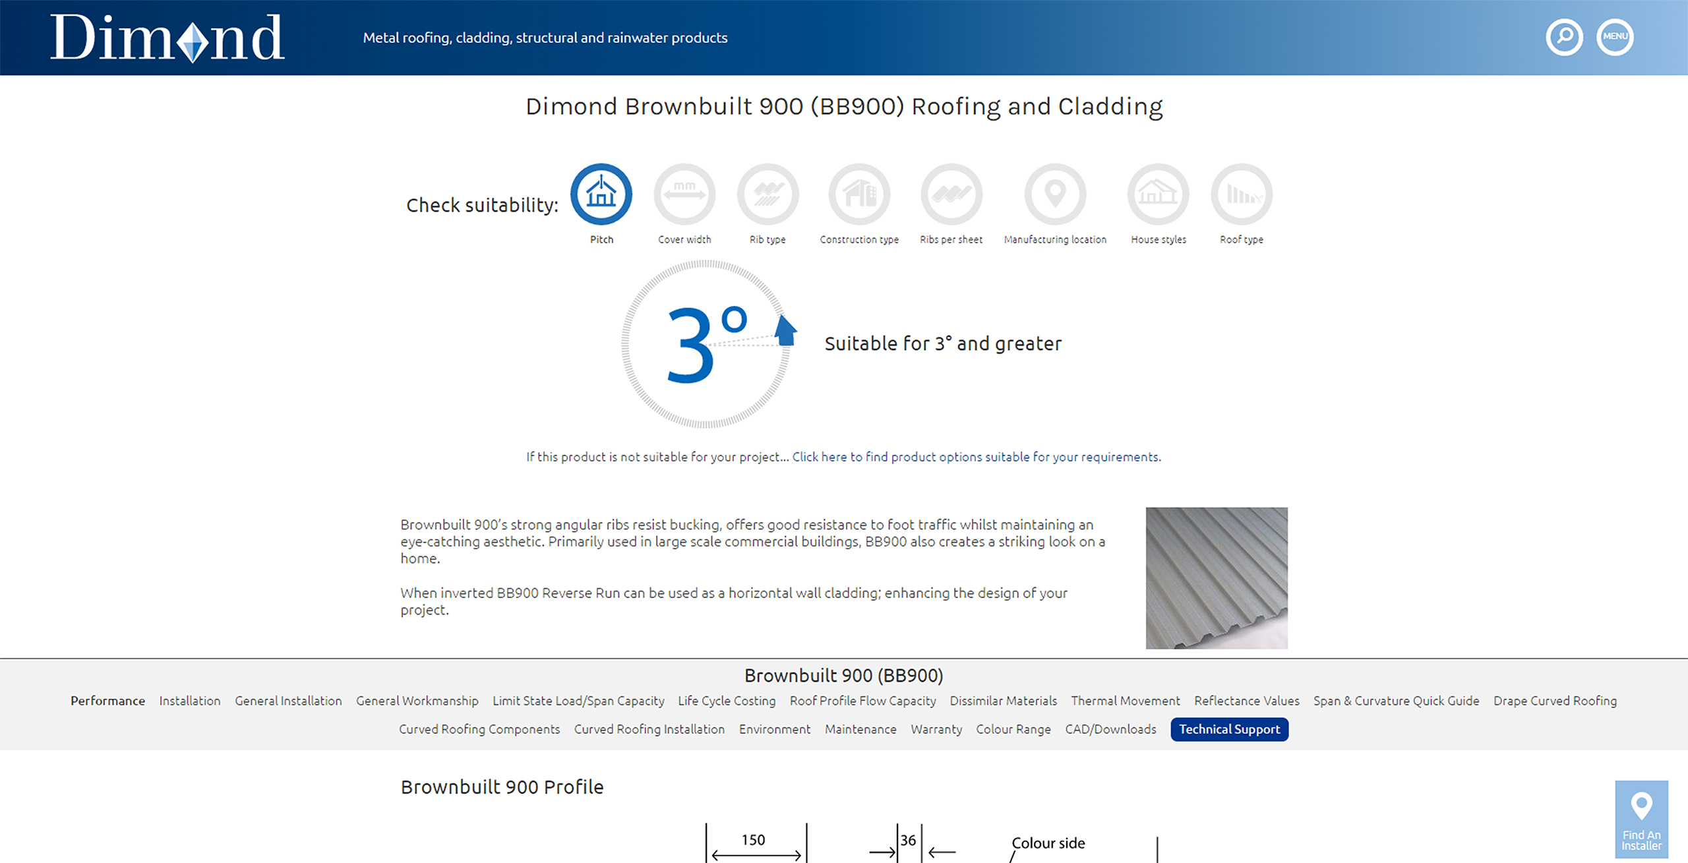Open the Brownbuilt 900 roofing sheet photo
1688x863 pixels.
pos(1217,578)
